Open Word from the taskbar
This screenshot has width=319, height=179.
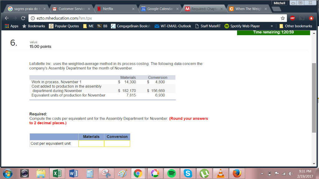coord(73,173)
